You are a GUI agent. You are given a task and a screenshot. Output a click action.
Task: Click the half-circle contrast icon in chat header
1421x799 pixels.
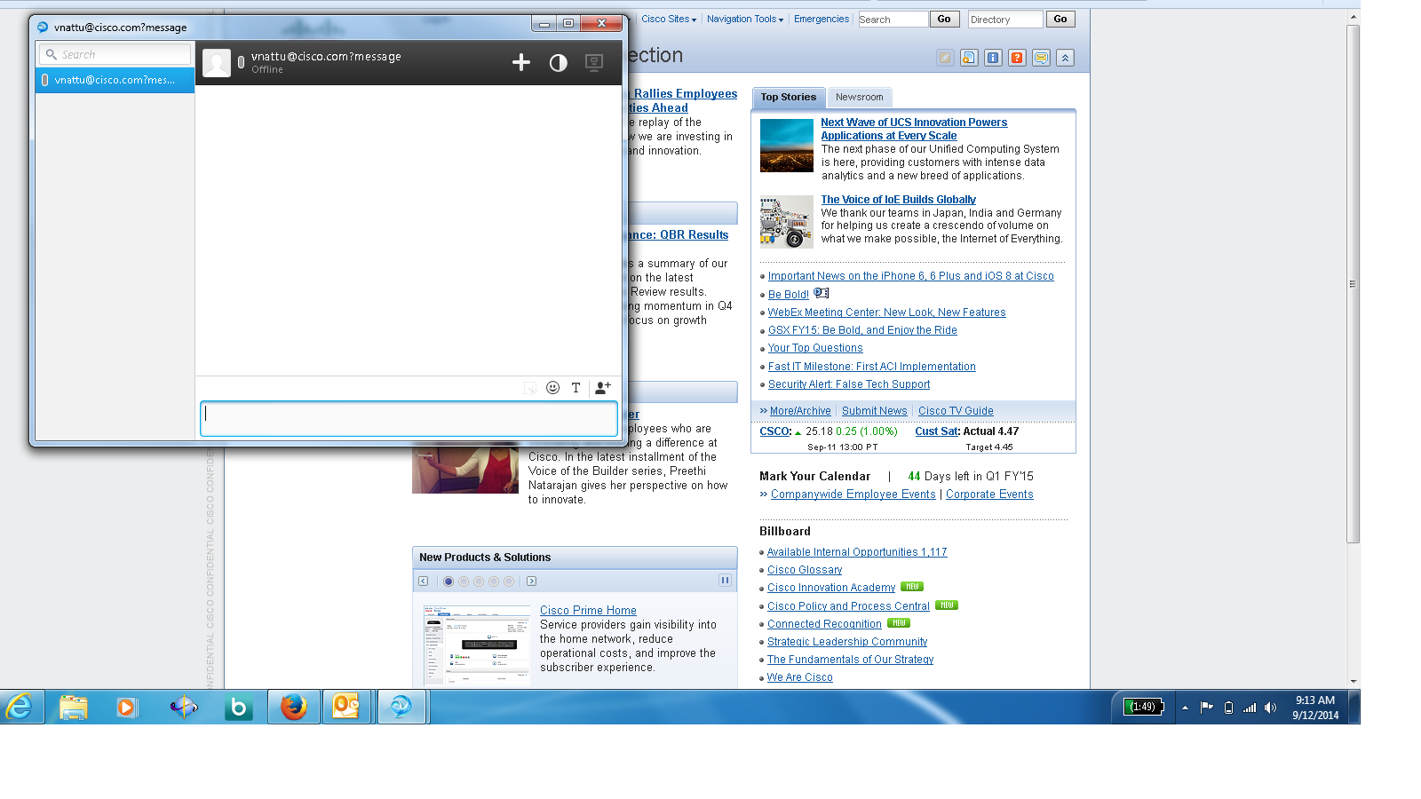pyautogui.click(x=558, y=62)
